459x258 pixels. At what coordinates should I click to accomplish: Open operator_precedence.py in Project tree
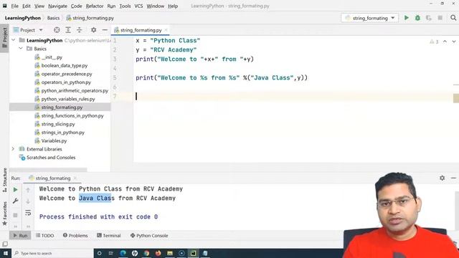tap(67, 74)
